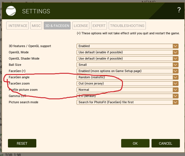Open the OpenGL Mode dropdown

tap(127, 52)
